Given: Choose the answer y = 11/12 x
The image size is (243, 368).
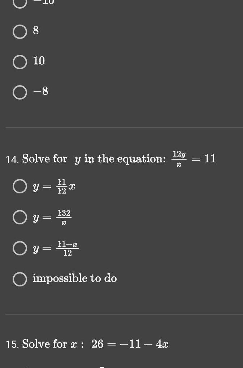Looking at the screenshot, I should tap(20, 186).
